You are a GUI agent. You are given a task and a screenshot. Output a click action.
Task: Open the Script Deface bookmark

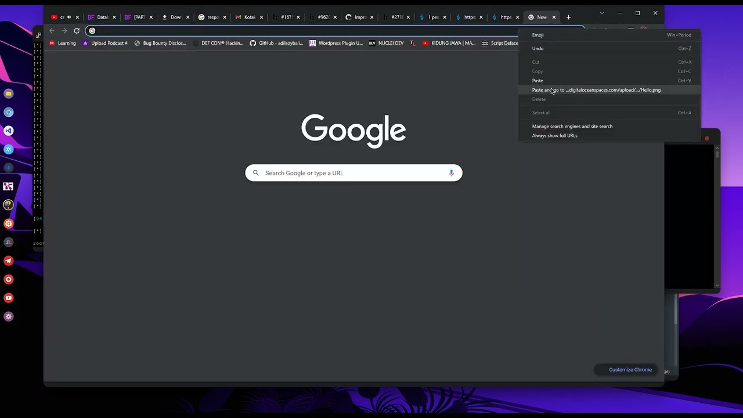pos(500,43)
